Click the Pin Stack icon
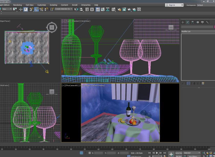This screenshot has width=215, height=157. (x=183, y=83)
